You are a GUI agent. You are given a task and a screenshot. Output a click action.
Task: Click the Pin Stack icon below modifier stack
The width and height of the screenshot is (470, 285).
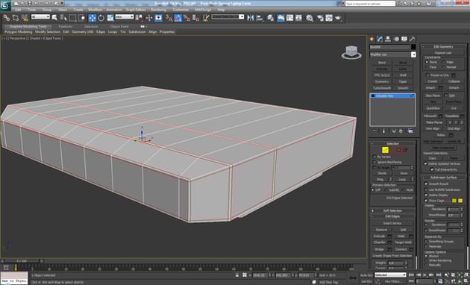click(375, 131)
